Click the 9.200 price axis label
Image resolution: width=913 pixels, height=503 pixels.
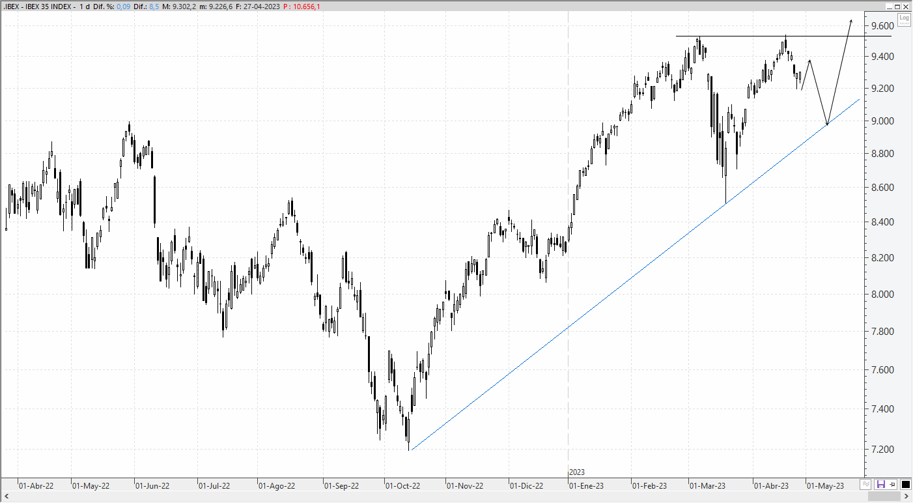(882, 88)
